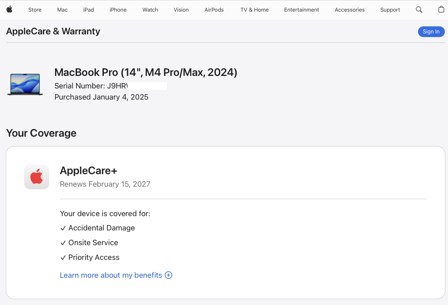Image resolution: width=448 pixels, height=305 pixels.
Task: Click the AppleCare+ plan title
Action: click(x=89, y=171)
